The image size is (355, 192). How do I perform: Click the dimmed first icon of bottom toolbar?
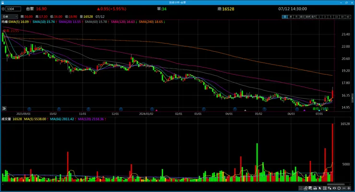click(300, 188)
